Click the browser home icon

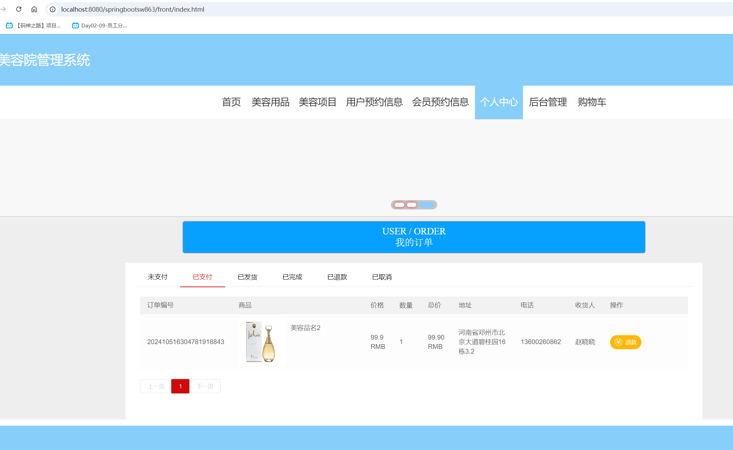tap(34, 9)
